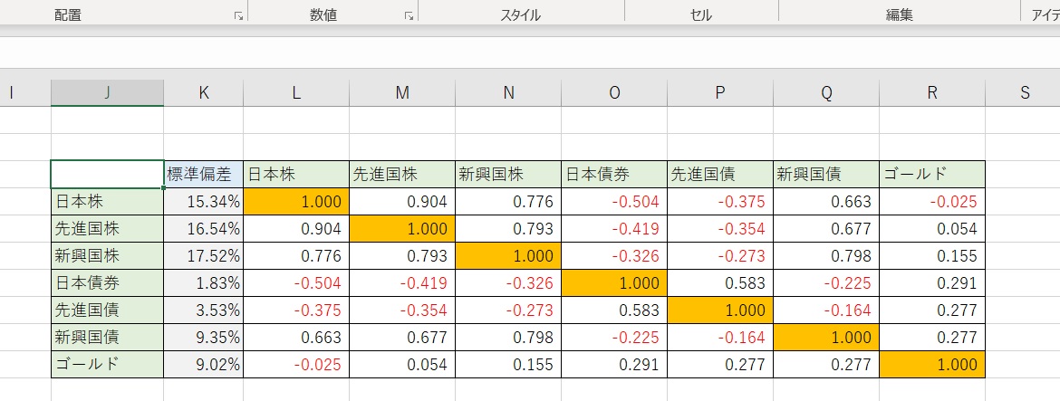This screenshot has height=401, width=1060.
Task: Click 0.155 in the 新興国株 row
Action: [x=932, y=256]
